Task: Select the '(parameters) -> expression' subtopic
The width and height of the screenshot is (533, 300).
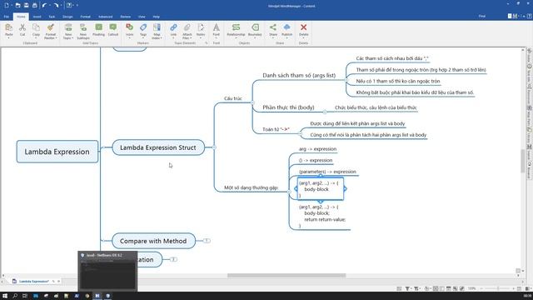Action: (327, 172)
